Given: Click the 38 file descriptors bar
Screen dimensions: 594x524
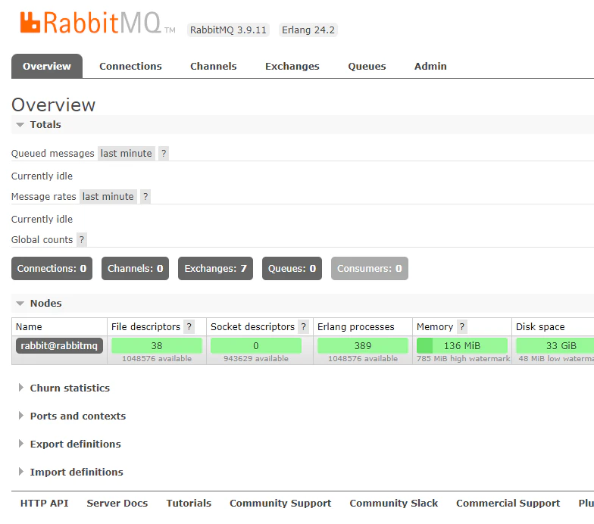Looking at the screenshot, I should (x=157, y=345).
